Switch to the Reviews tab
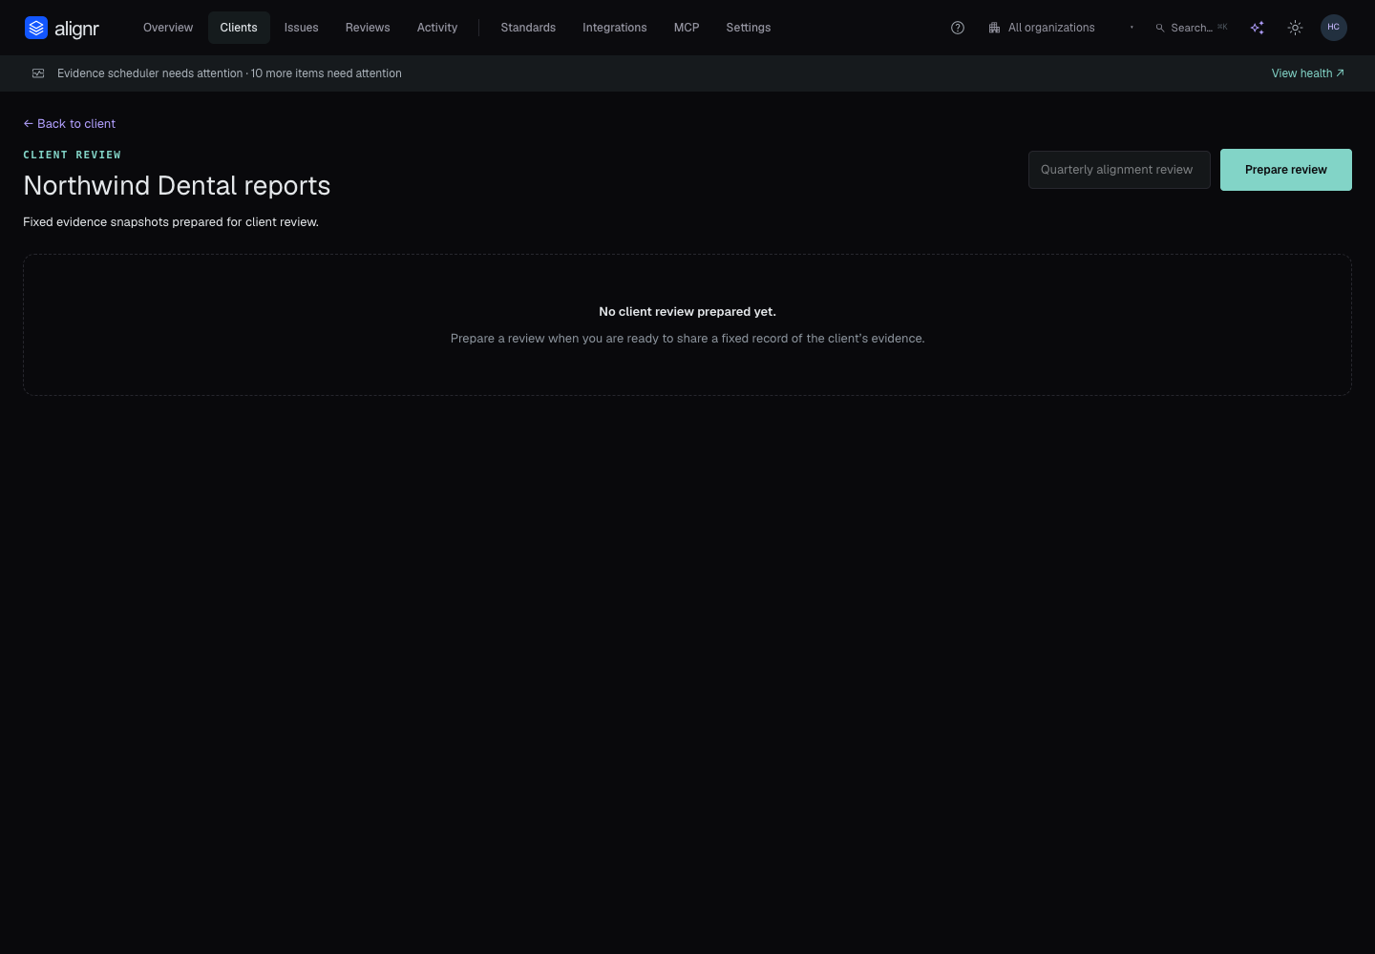Image resolution: width=1375 pixels, height=954 pixels. (x=368, y=28)
